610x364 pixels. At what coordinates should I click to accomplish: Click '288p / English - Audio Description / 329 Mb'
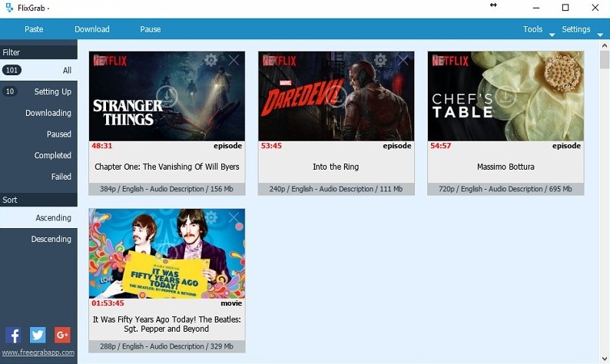(167, 346)
